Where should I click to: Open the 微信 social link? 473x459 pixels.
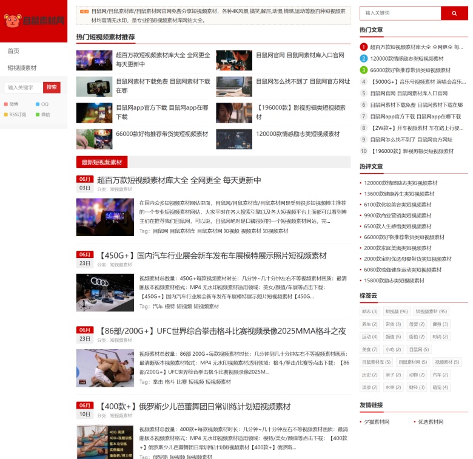(43, 115)
